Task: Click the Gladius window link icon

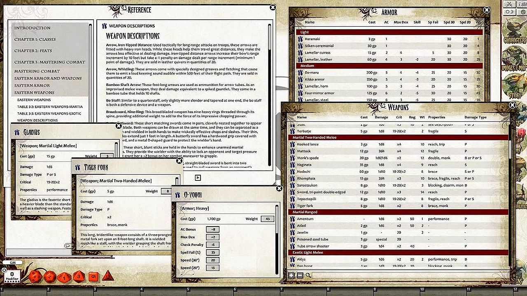Action: point(17,132)
